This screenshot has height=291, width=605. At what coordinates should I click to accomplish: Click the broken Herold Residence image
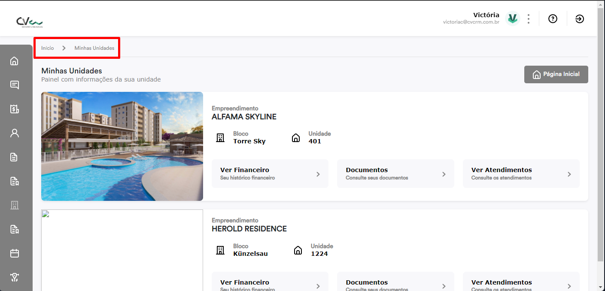[122, 250]
